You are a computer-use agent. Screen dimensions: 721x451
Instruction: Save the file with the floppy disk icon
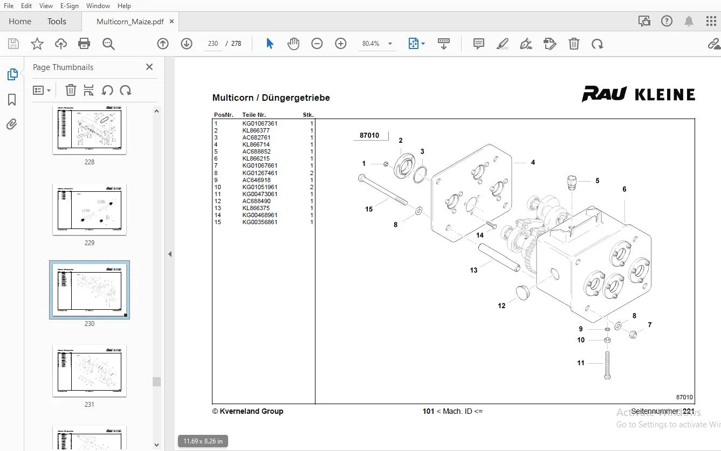tap(13, 44)
